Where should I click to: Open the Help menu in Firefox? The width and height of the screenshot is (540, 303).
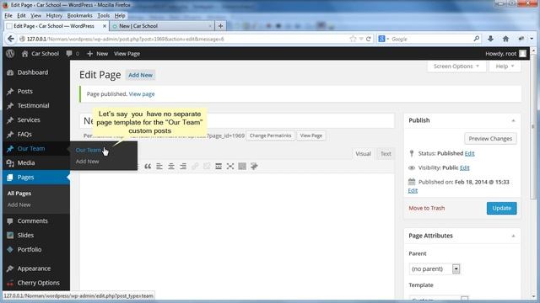click(x=120, y=15)
